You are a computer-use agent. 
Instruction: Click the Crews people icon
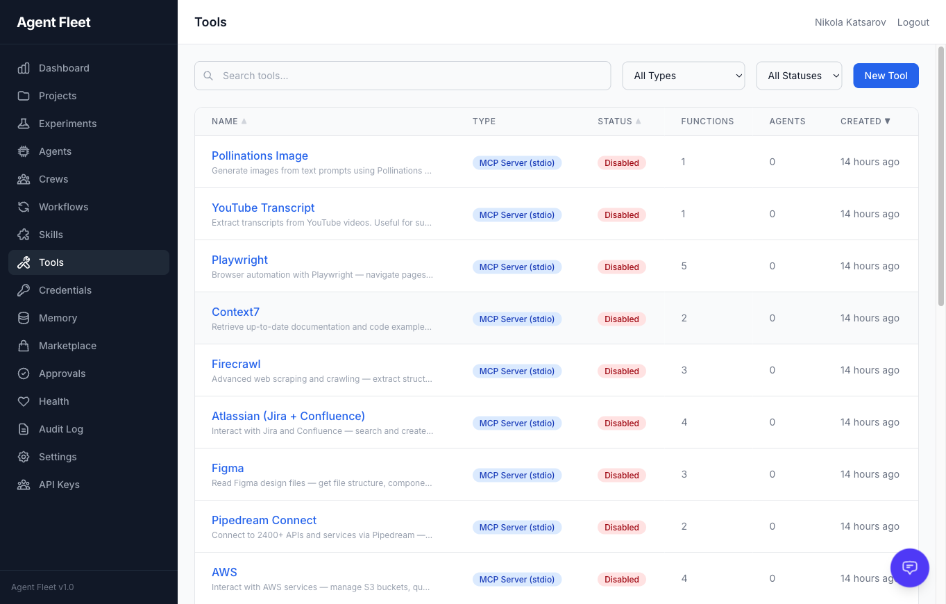pos(24,179)
